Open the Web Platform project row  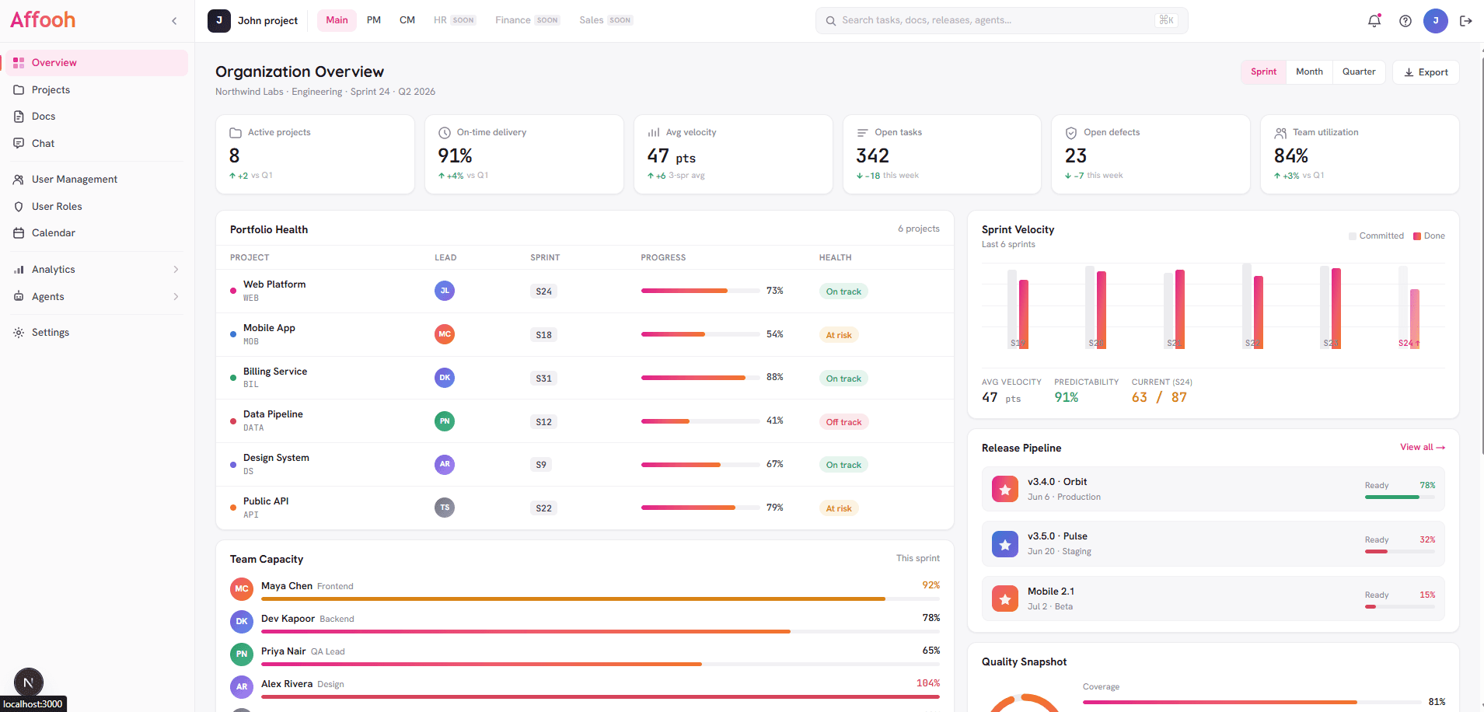(585, 291)
